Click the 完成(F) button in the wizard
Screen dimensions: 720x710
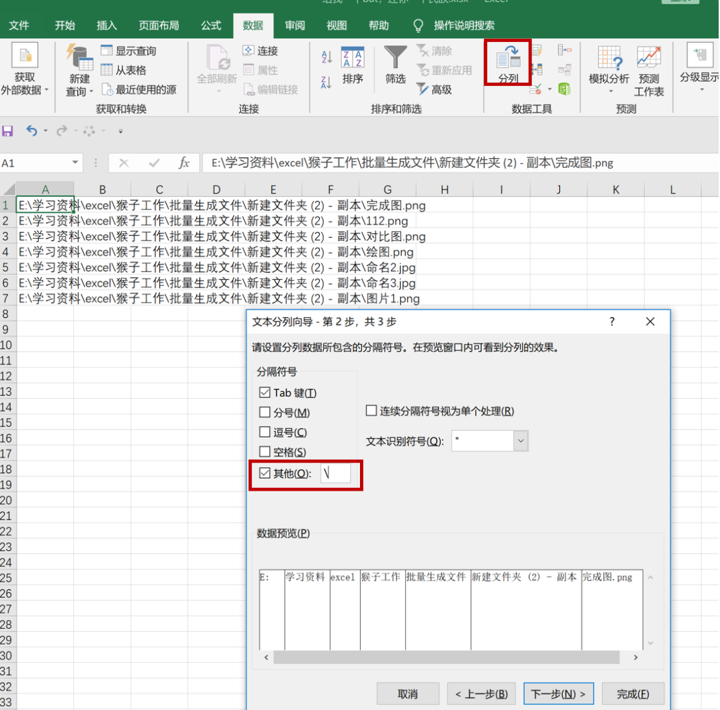click(x=633, y=693)
